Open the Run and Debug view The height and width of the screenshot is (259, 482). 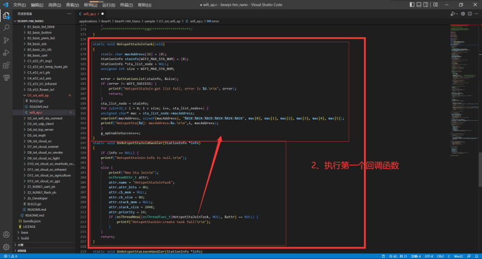click(x=6, y=52)
